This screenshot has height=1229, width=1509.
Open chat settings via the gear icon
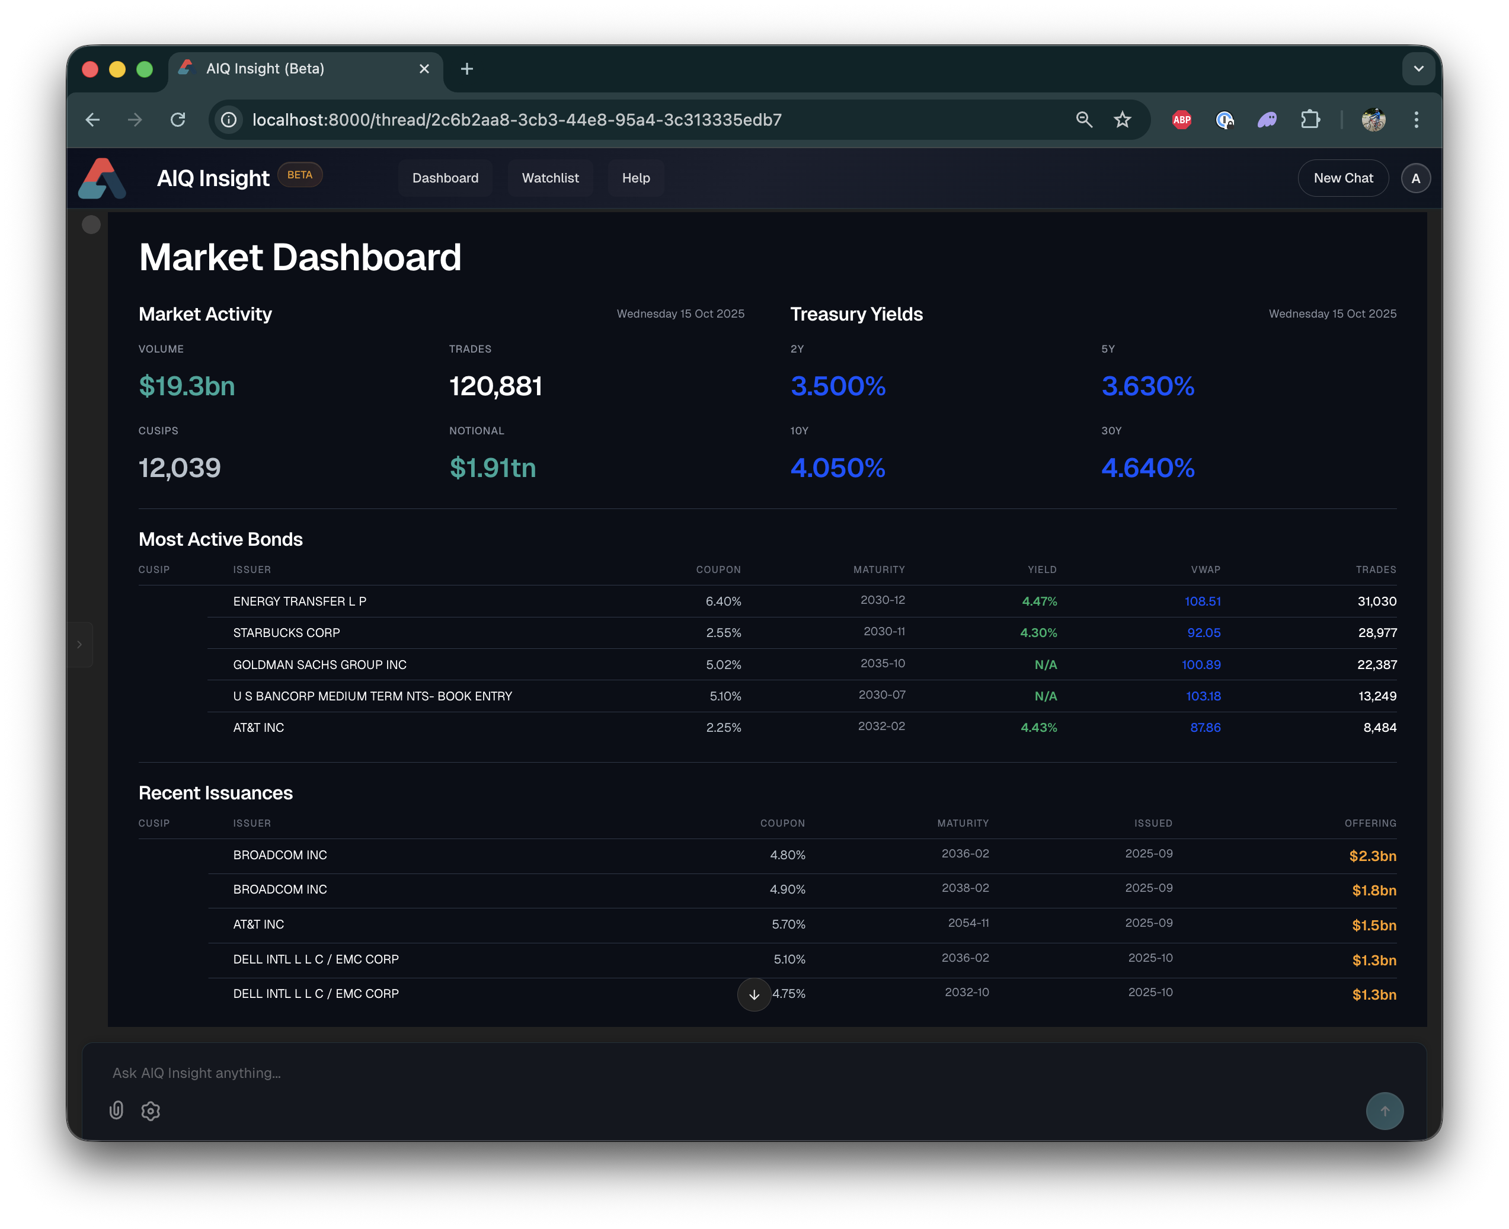point(150,1110)
